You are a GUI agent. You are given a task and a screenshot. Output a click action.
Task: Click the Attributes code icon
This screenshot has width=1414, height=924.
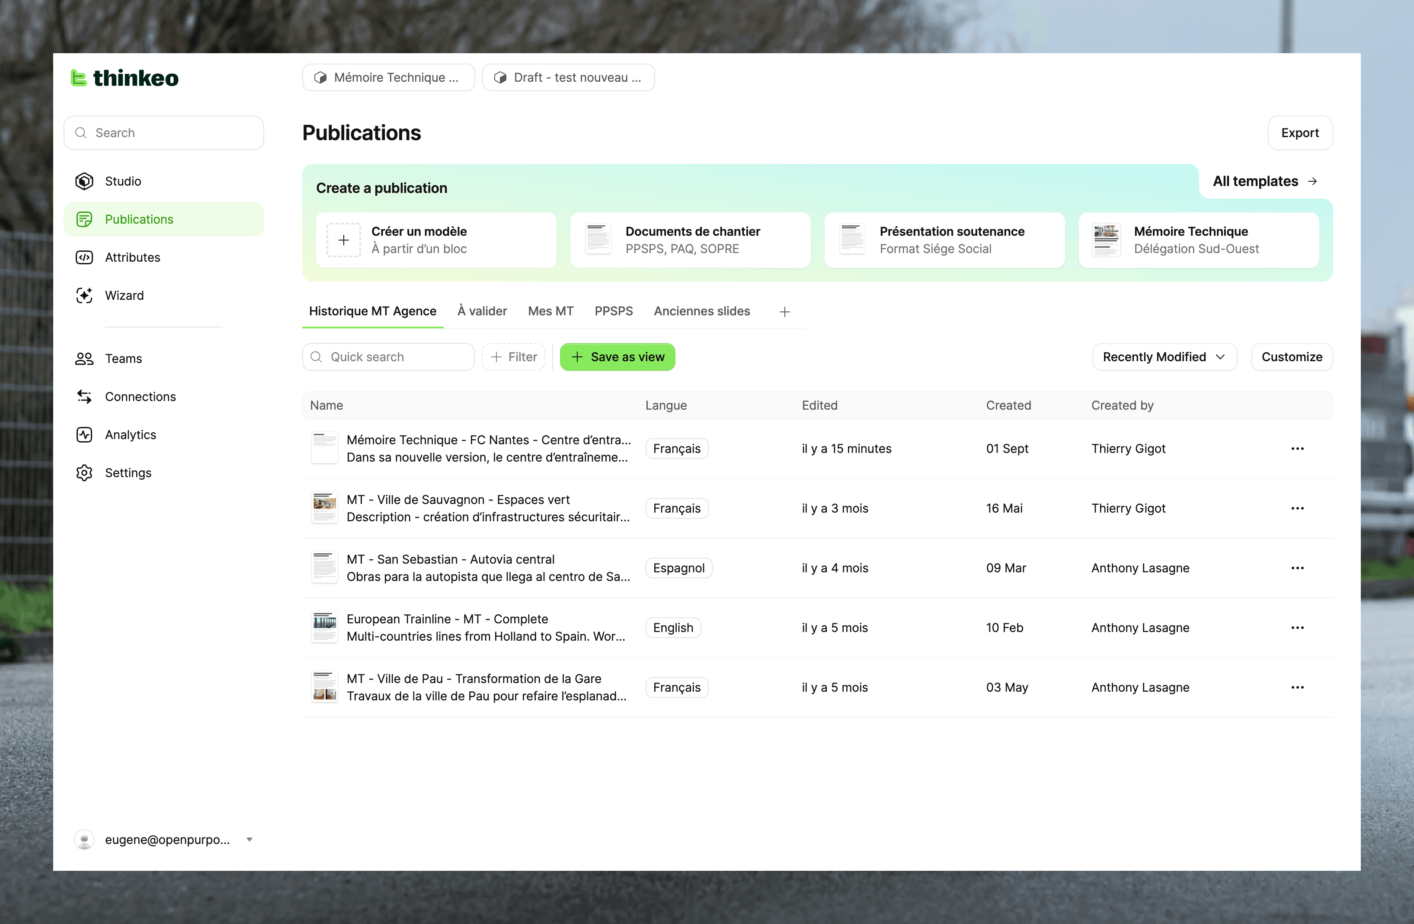click(x=84, y=257)
